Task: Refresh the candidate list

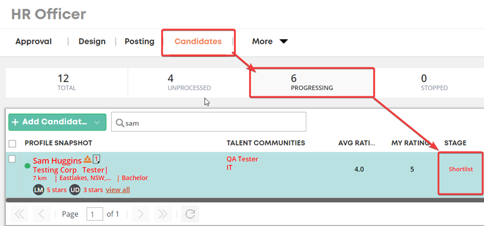Action: (190, 214)
